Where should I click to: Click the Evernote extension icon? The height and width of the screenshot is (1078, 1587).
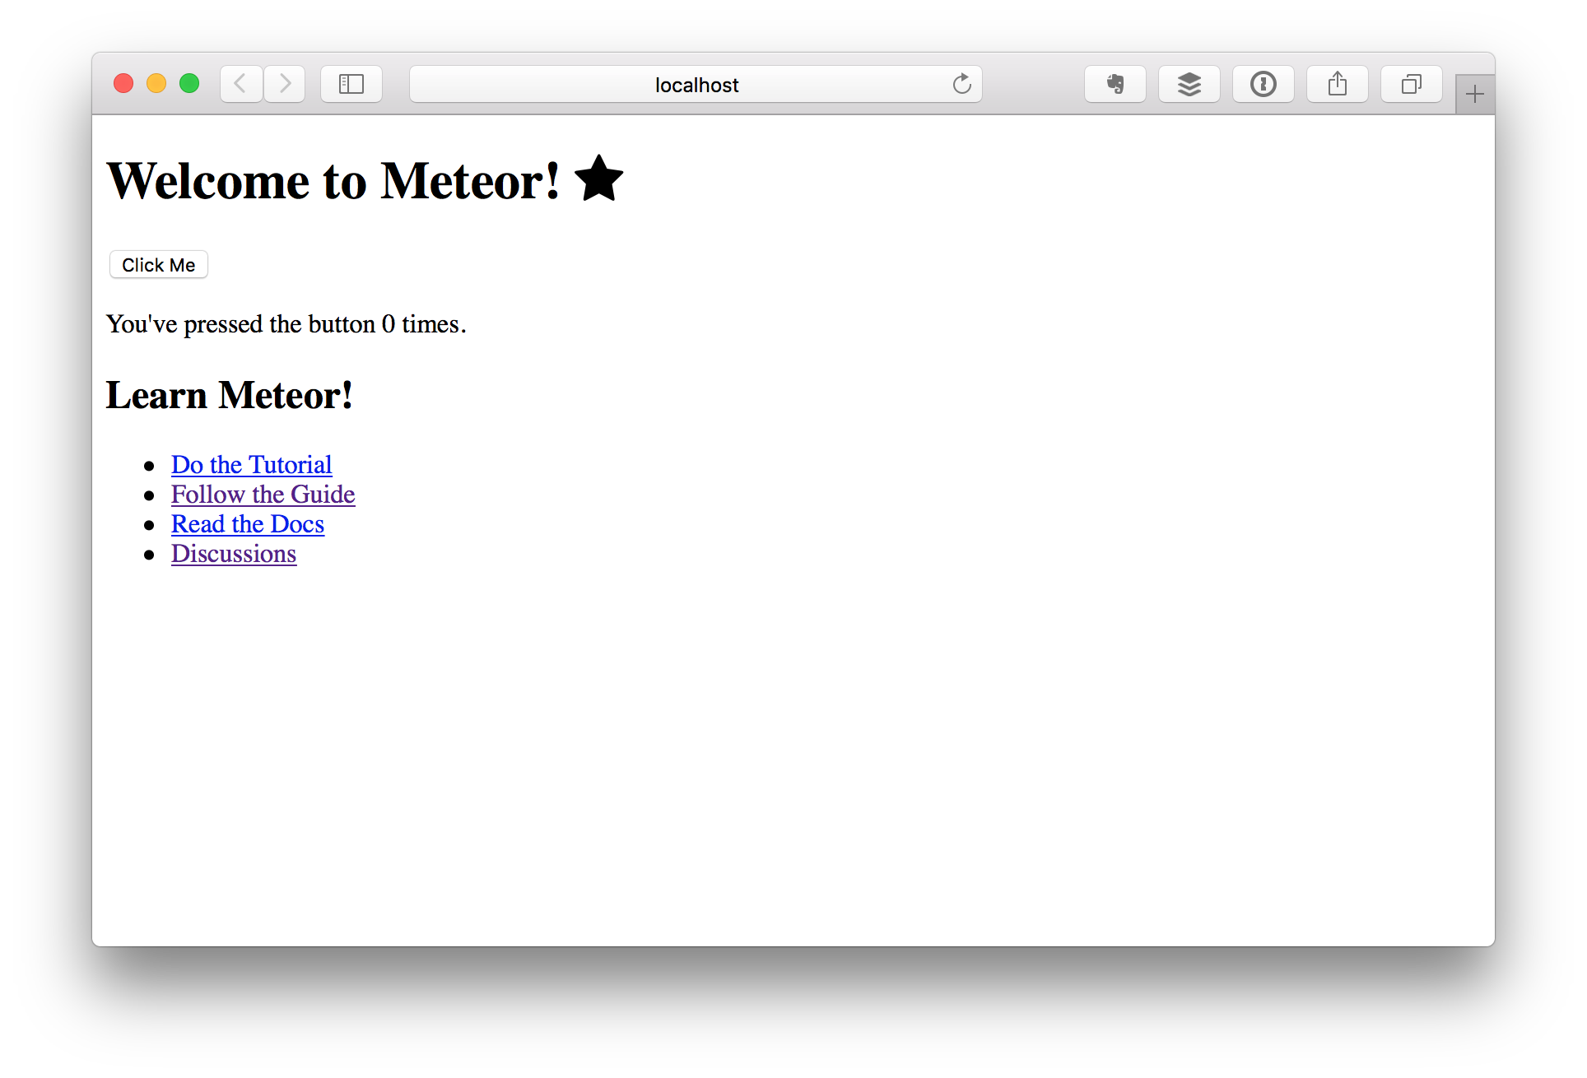[1116, 84]
